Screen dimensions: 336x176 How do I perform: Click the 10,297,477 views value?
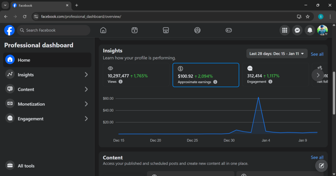(x=118, y=76)
